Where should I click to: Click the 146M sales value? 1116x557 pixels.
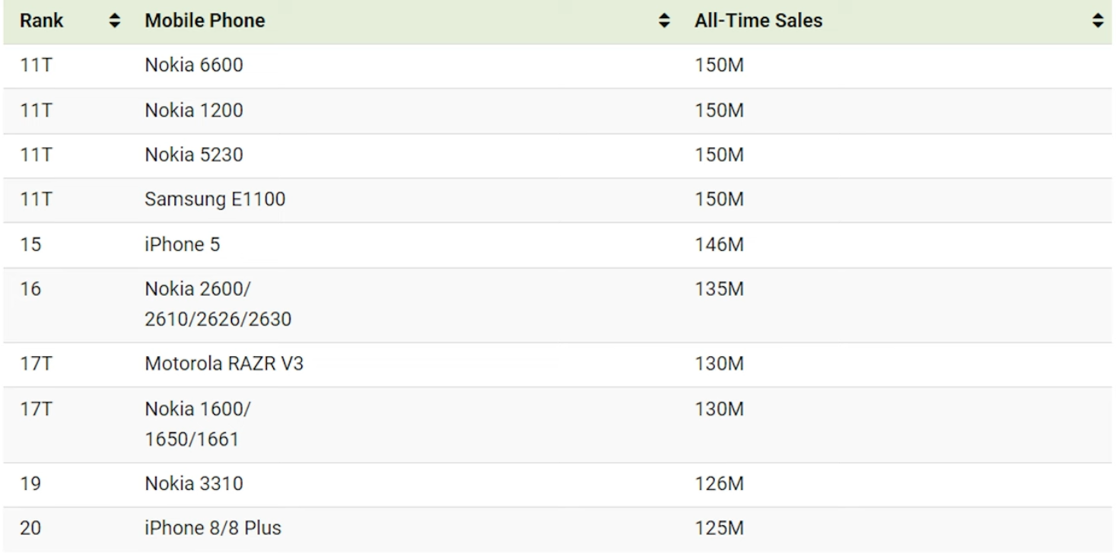719,244
